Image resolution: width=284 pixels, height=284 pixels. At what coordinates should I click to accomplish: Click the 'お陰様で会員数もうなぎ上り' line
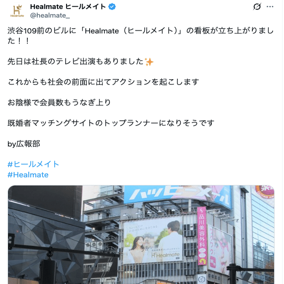59,103
